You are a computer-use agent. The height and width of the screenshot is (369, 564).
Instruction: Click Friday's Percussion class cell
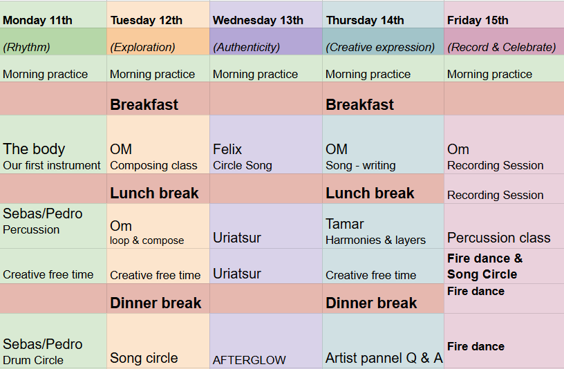pos(504,226)
